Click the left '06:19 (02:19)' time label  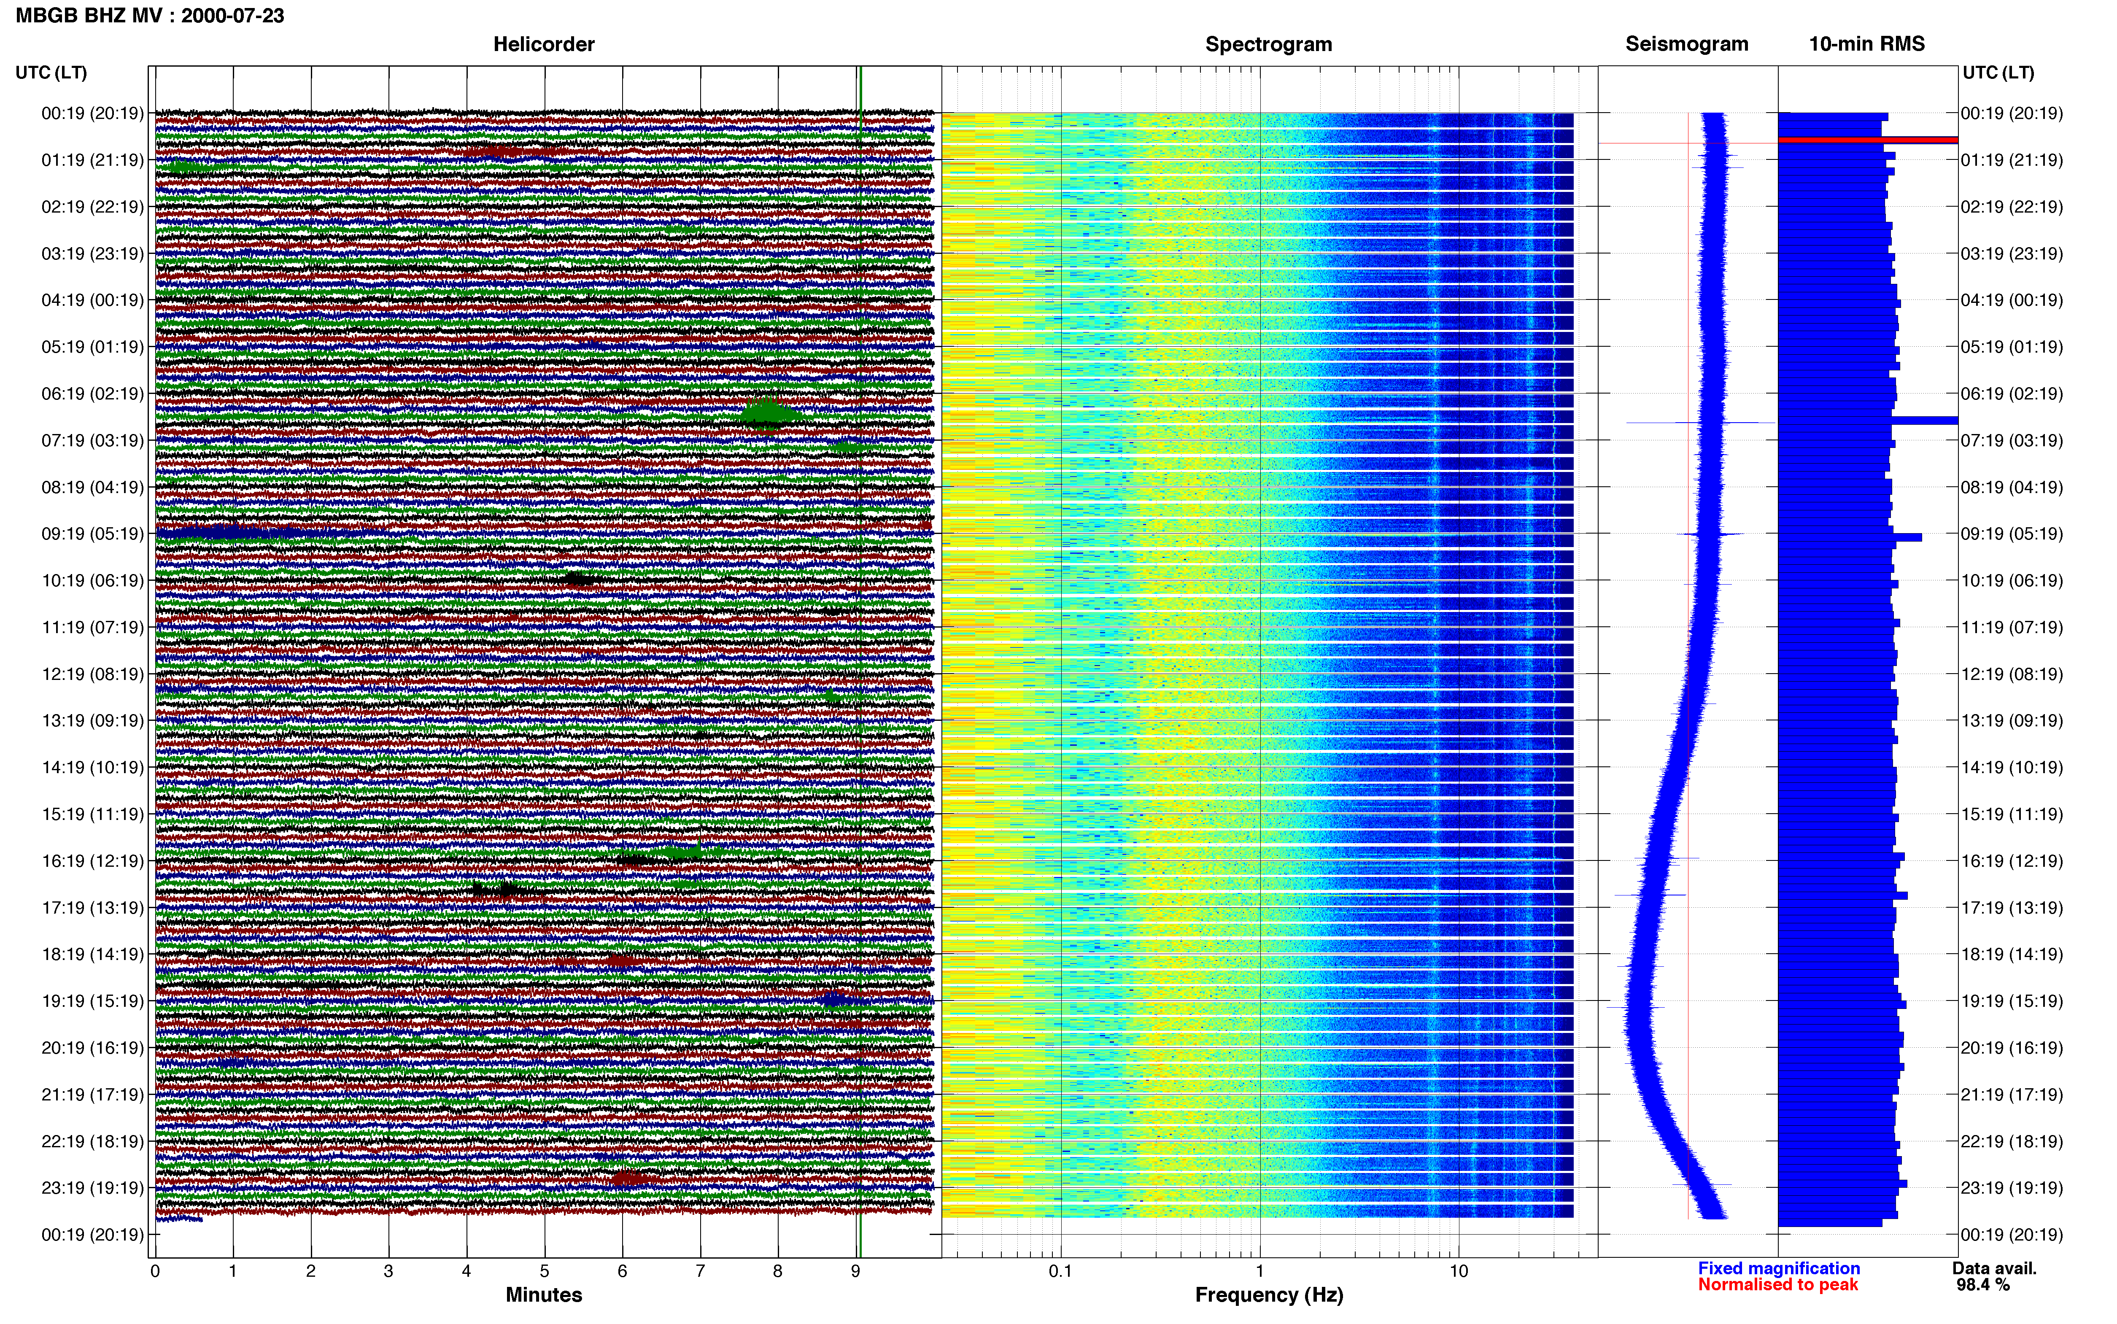coord(93,394)
